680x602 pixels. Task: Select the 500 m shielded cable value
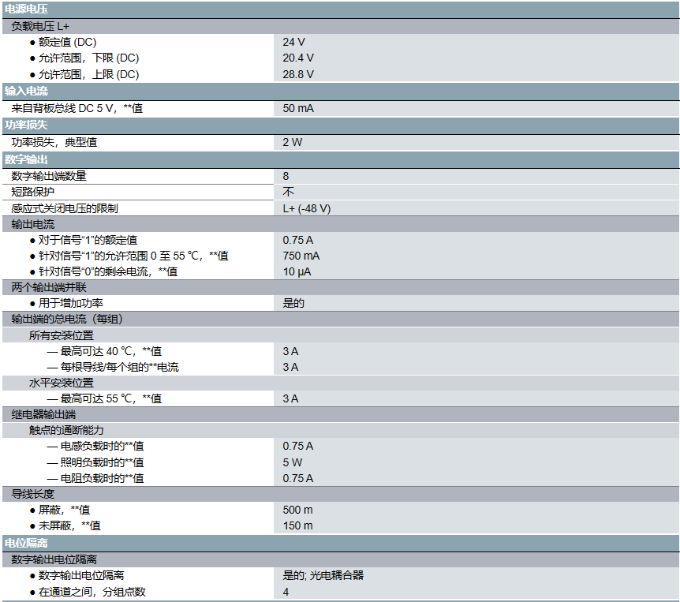point(297,510)
